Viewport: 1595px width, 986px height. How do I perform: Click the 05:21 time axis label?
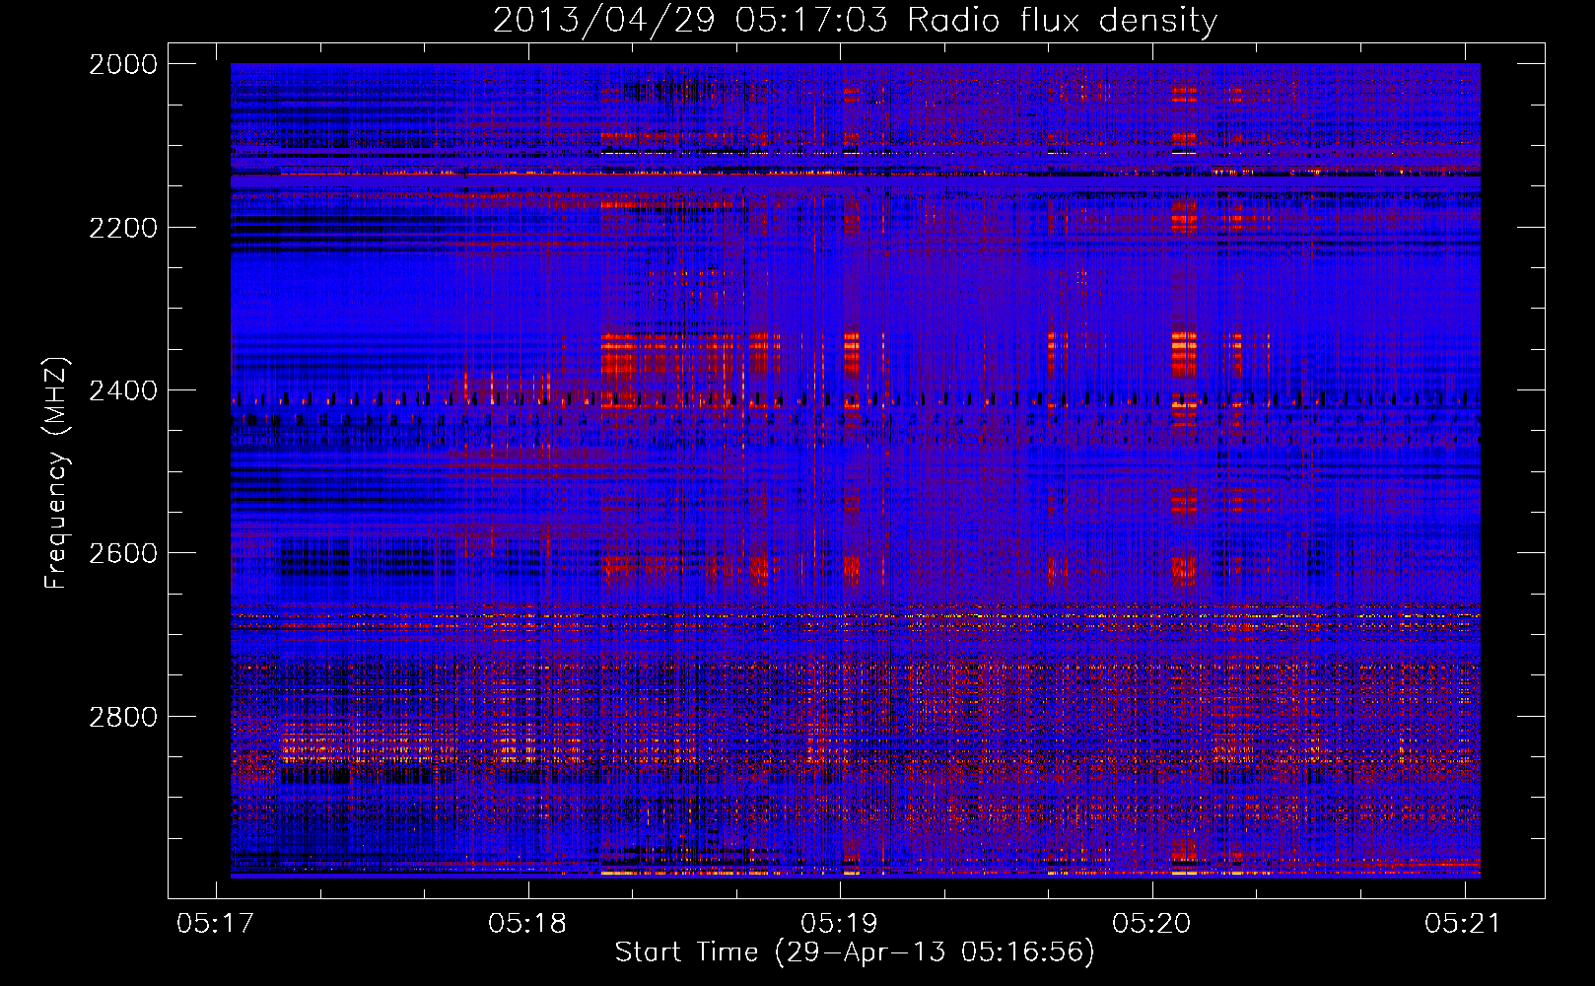coord(1463,923)
